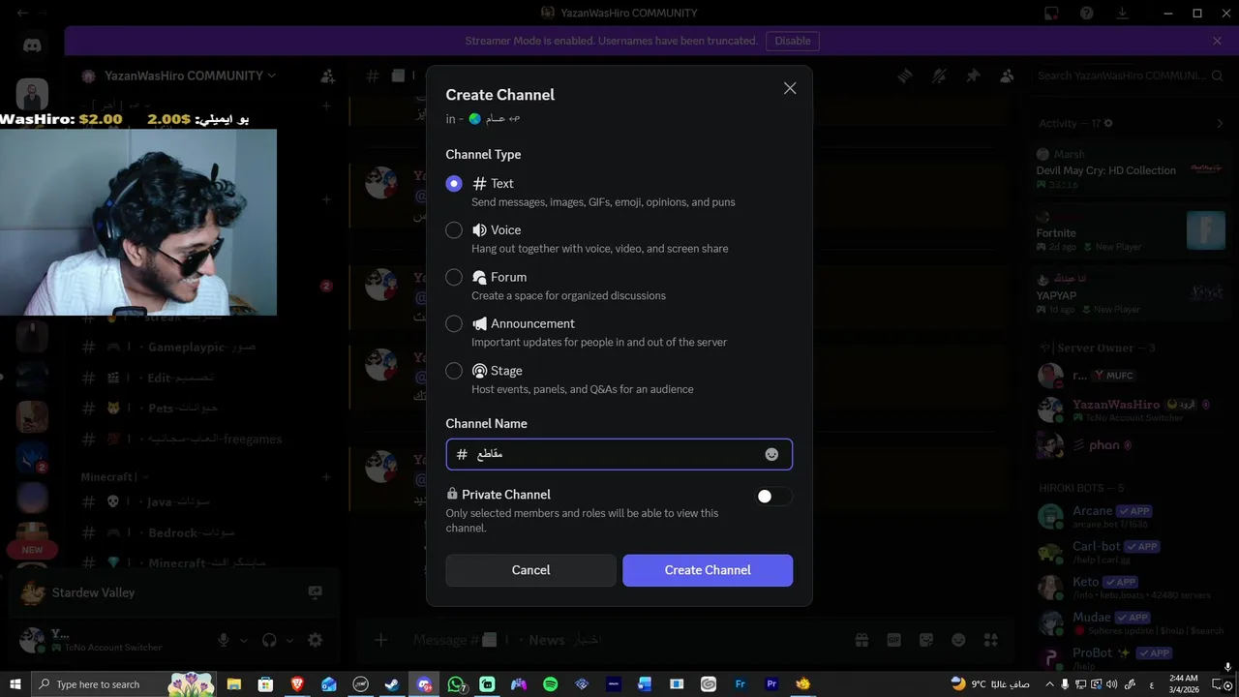Open the Windows Start menu
This screenshot has width=1239, height=697.
coord(15,684)
